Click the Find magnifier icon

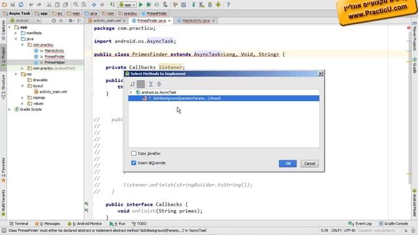pos(76,5)
